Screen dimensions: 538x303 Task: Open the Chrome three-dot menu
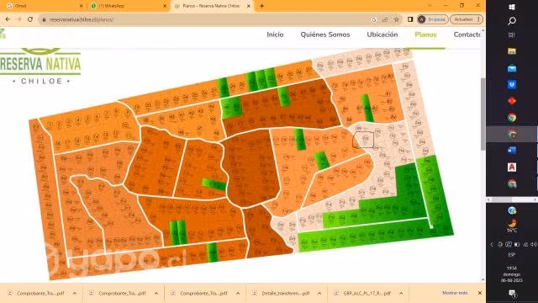[x=478, y=19]
